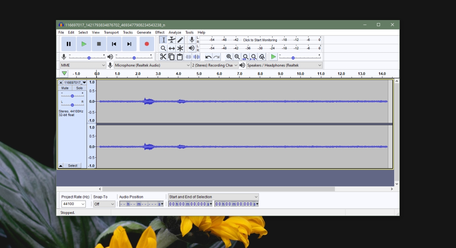Adjust the Play-at-Speed slider
This screenshot has width=456, height=248.
point(300,57)
